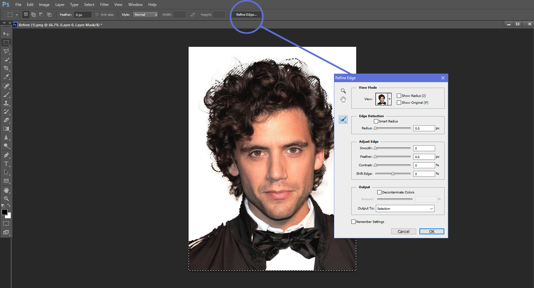This screenshot has height=288, width=534.
Task: Click the Refine Radius brush icon
Action: 343,119
